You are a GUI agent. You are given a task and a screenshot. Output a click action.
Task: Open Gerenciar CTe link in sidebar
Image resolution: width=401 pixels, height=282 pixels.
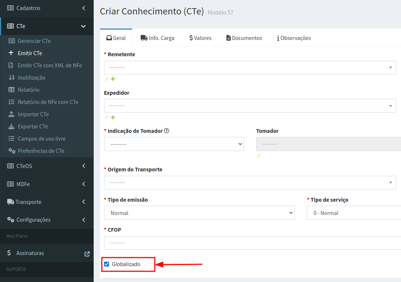click(x=34, y=41)
